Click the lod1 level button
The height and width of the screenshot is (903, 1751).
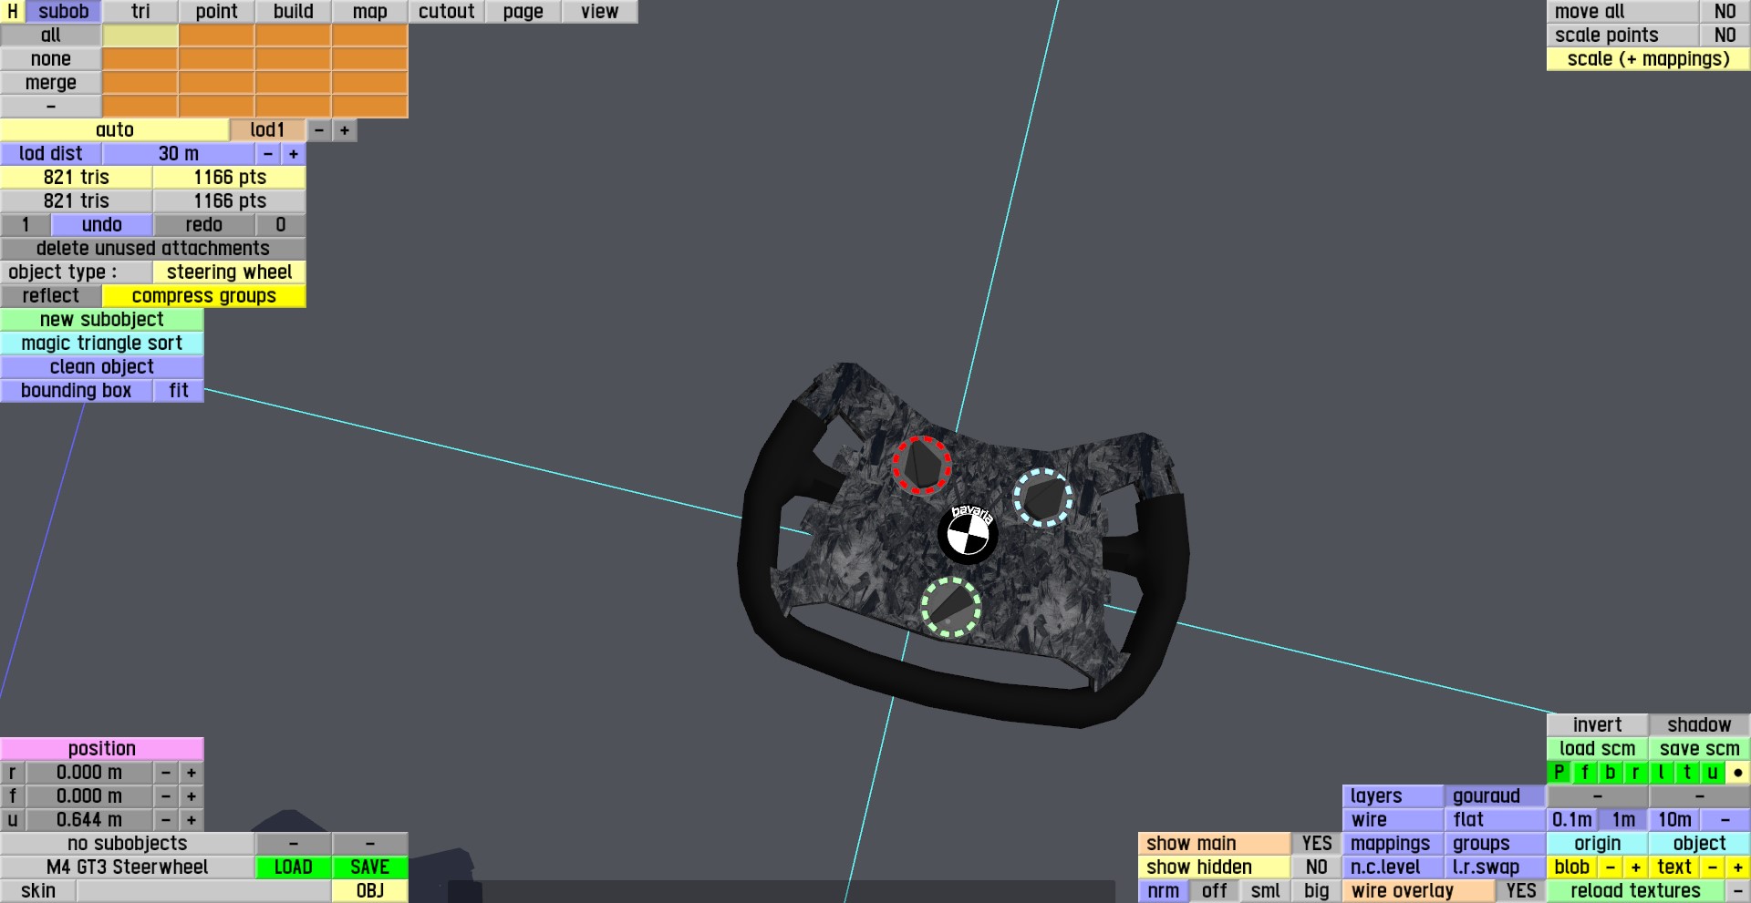(x=268, y=130)
